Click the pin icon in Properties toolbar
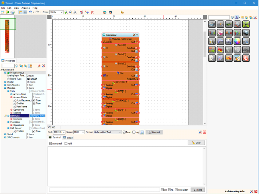Viewport: 259px width, 195px height. pyautogui.click(x=39, y=66)
